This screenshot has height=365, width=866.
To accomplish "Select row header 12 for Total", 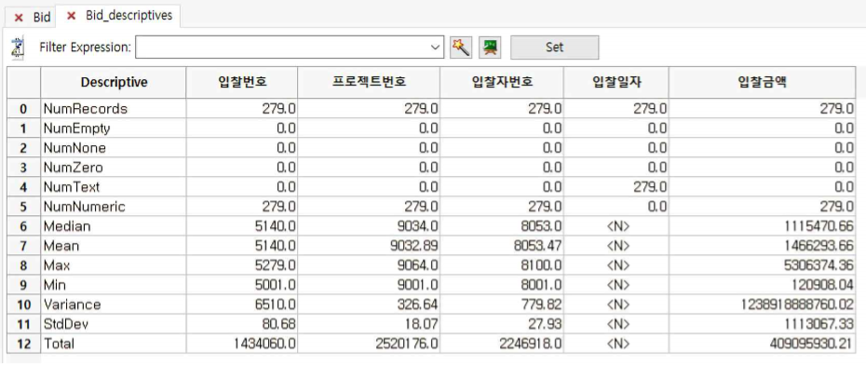I will point(24,344).
